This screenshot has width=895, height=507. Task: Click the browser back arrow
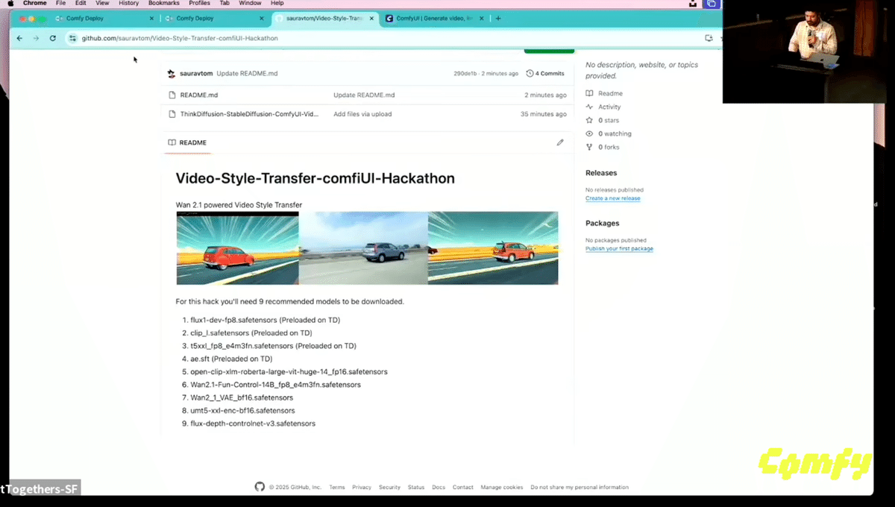(19, 38)
